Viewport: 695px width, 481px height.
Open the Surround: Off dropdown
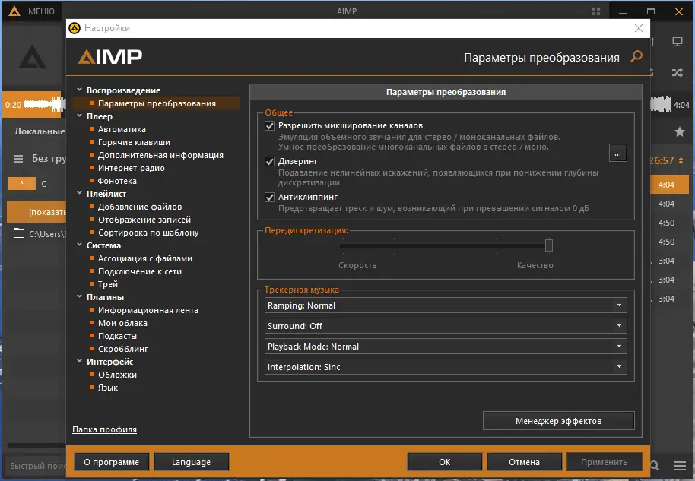tap(446, 326)
